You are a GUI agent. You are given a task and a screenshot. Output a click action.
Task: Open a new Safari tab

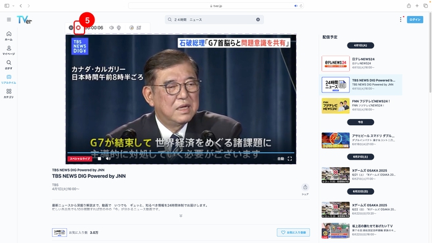click(417, 6)
